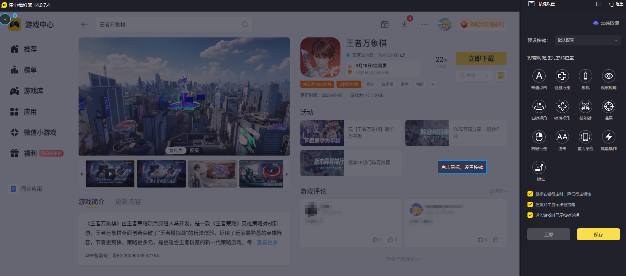The height and width of the screenshot is (276, 626).
Task: Switch banner to 图集 tab
Action: click(195, 150)
